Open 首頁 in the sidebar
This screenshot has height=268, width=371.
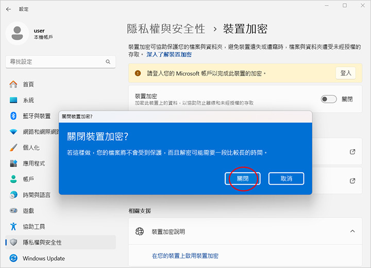(61, 84)
